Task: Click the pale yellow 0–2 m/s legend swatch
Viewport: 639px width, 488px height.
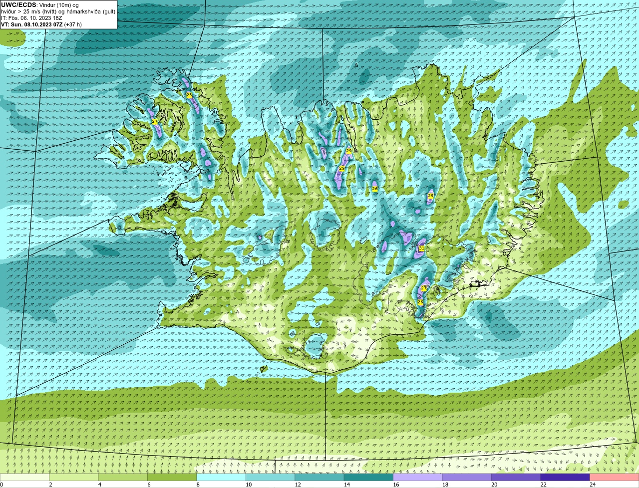Action: [25, 477]
